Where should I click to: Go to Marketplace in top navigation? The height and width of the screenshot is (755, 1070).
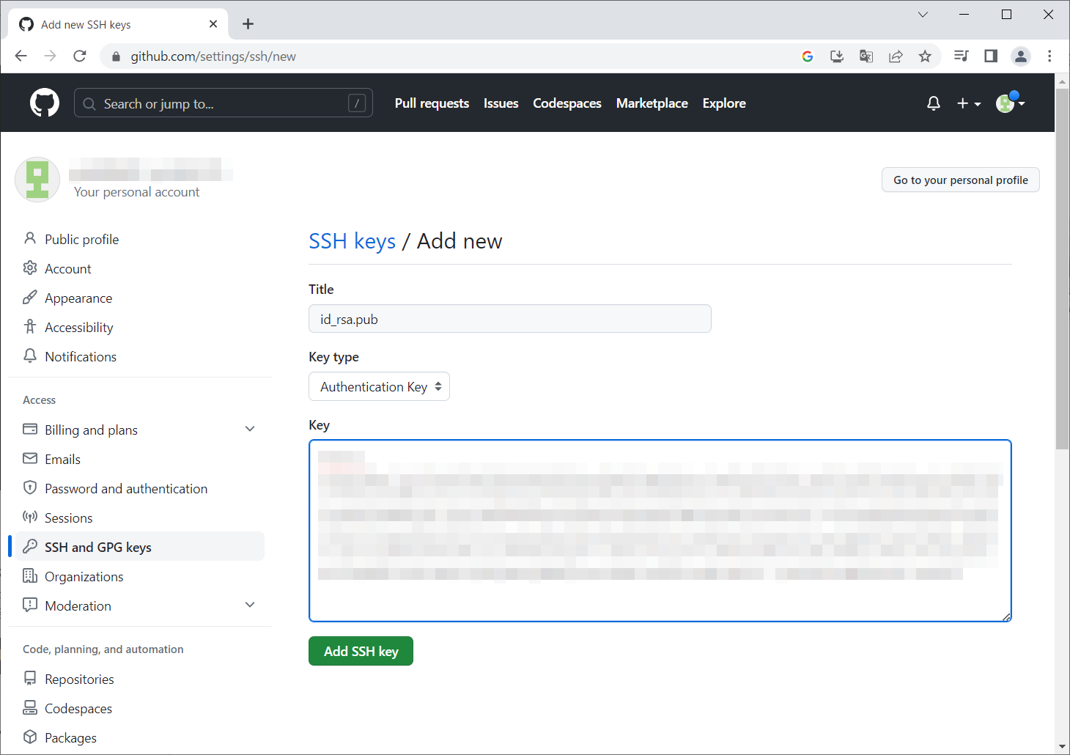coord(652,103)
